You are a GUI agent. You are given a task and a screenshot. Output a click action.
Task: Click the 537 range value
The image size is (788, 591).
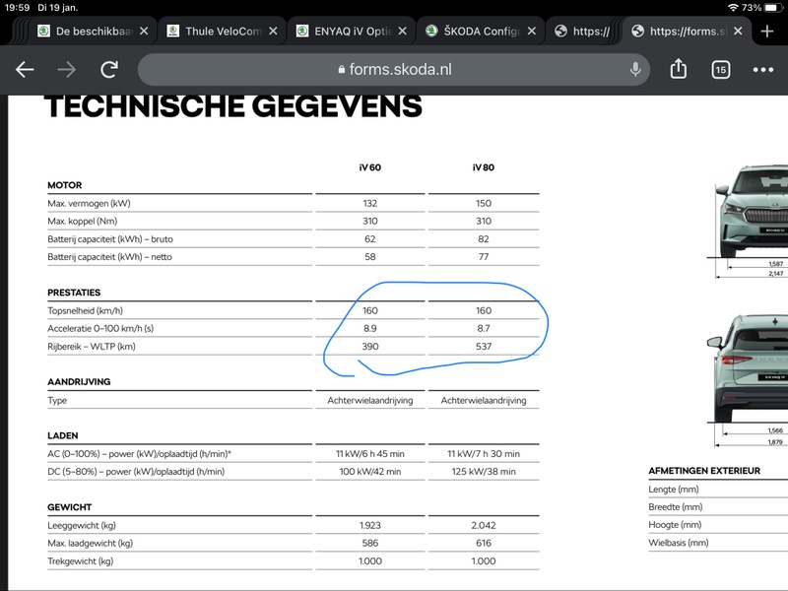[x=484, y=347]
